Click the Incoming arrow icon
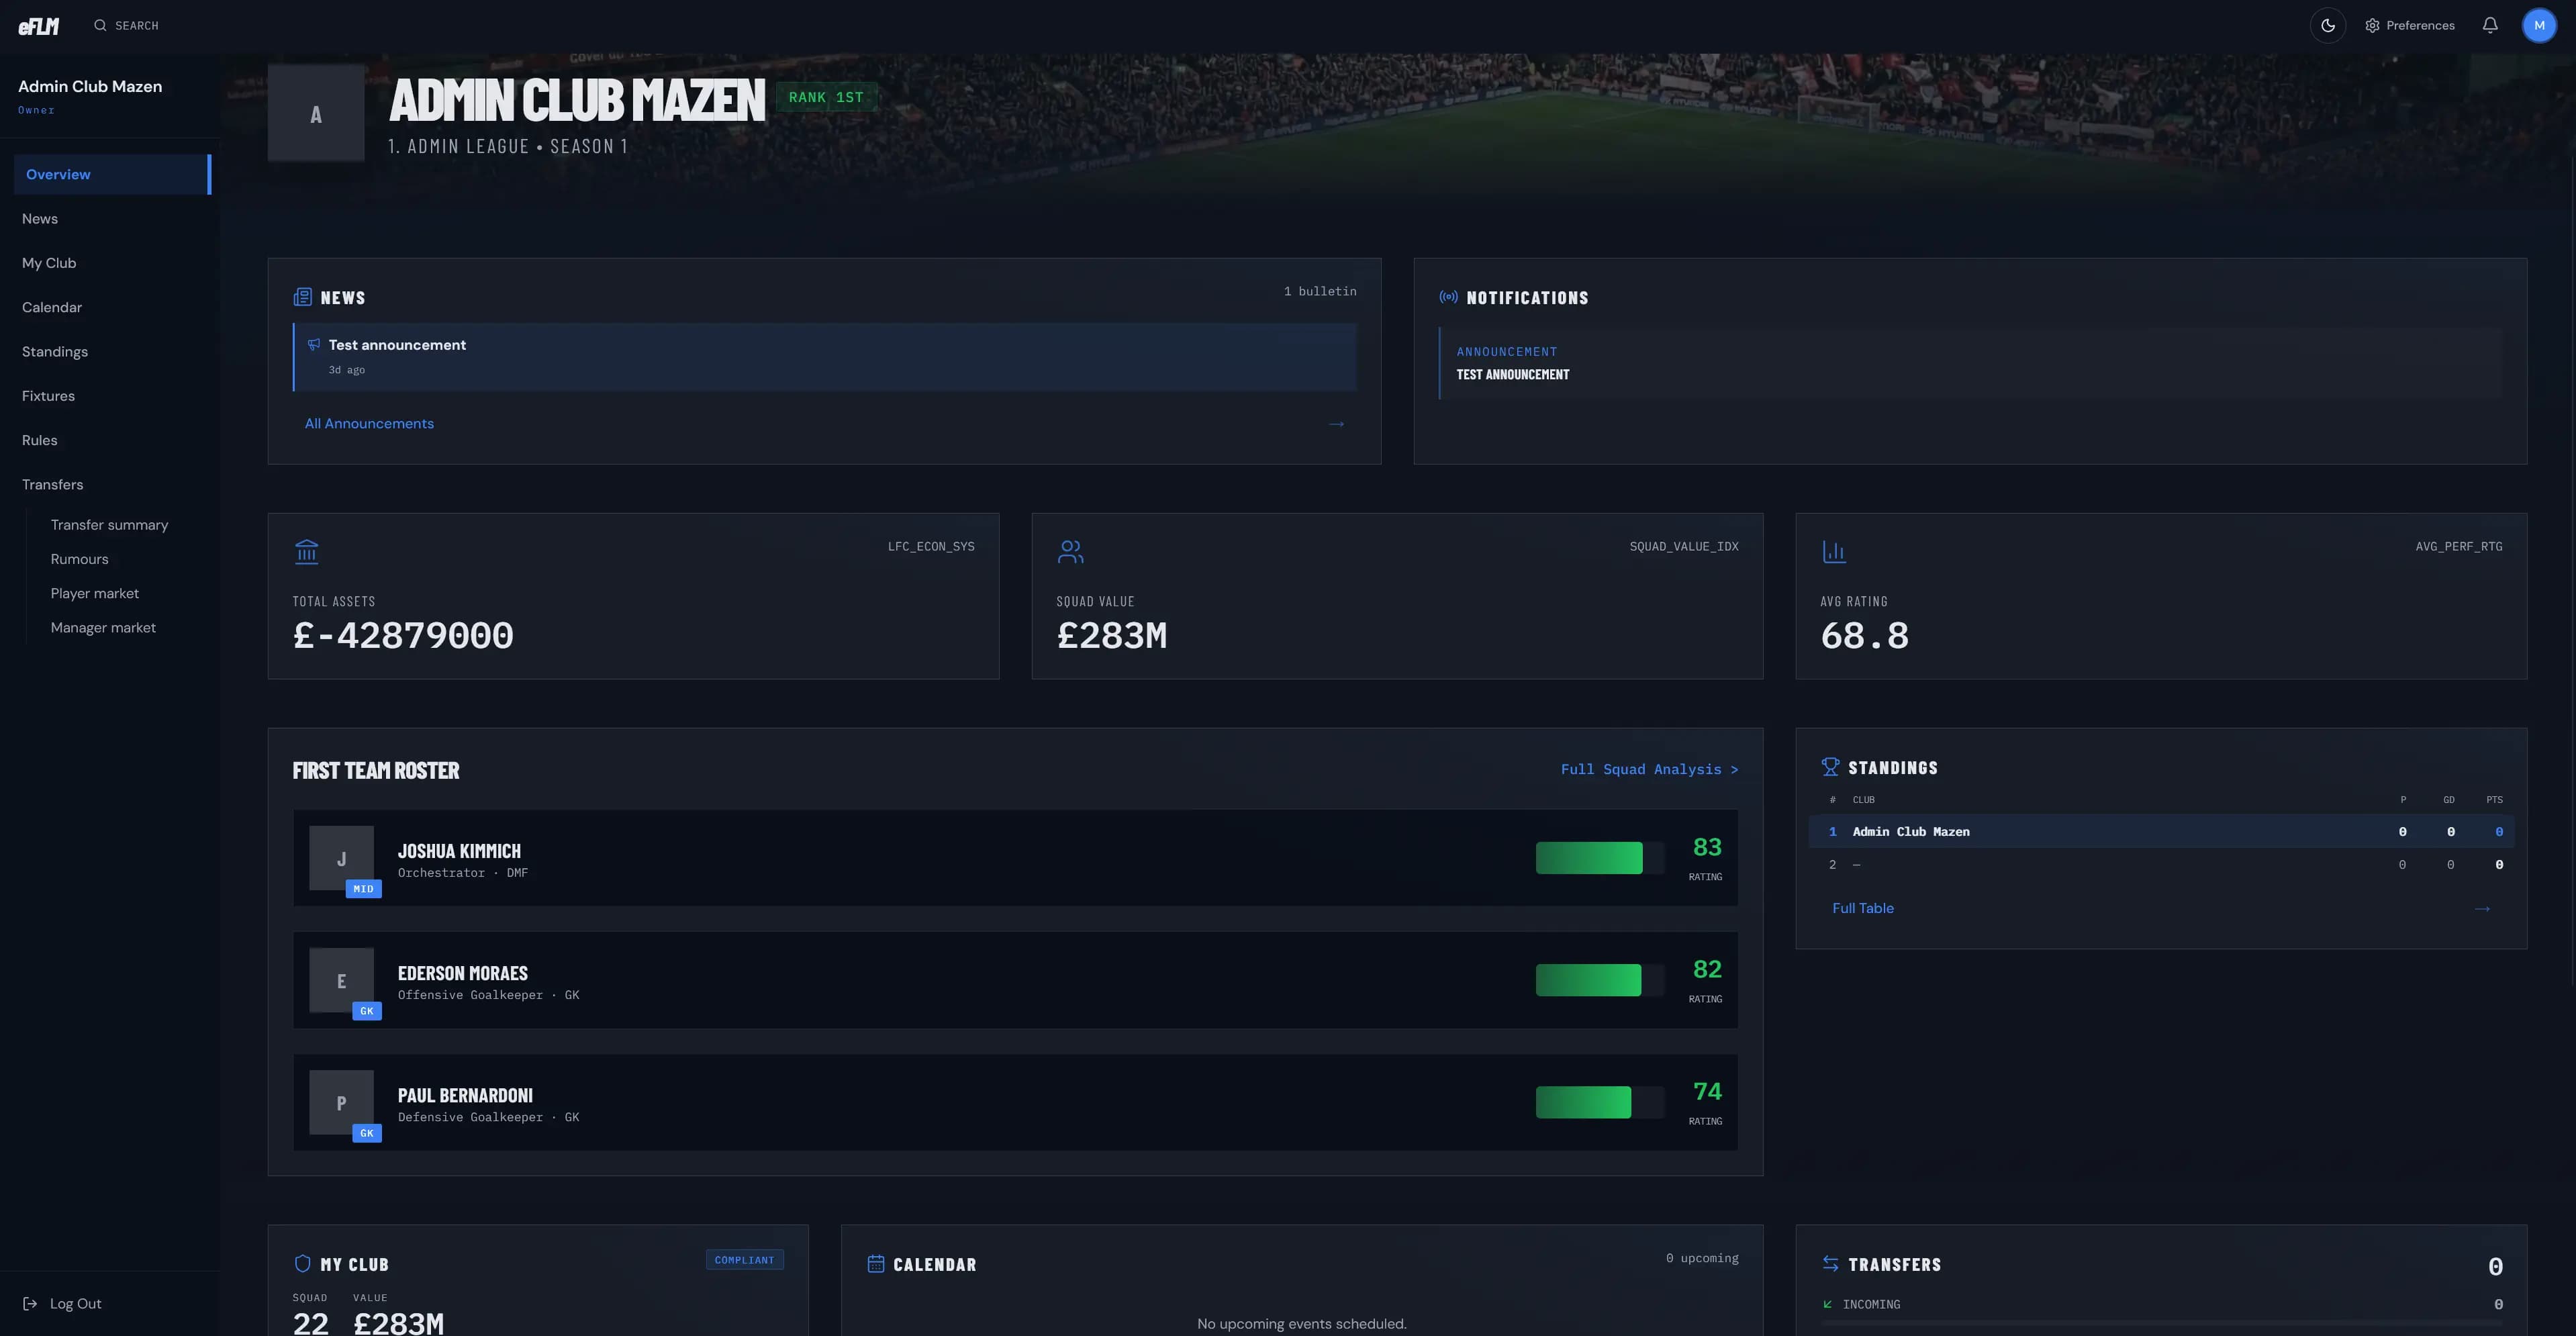Viewport: 2576px width, 1336px height. click(x=1828, y=1304)
